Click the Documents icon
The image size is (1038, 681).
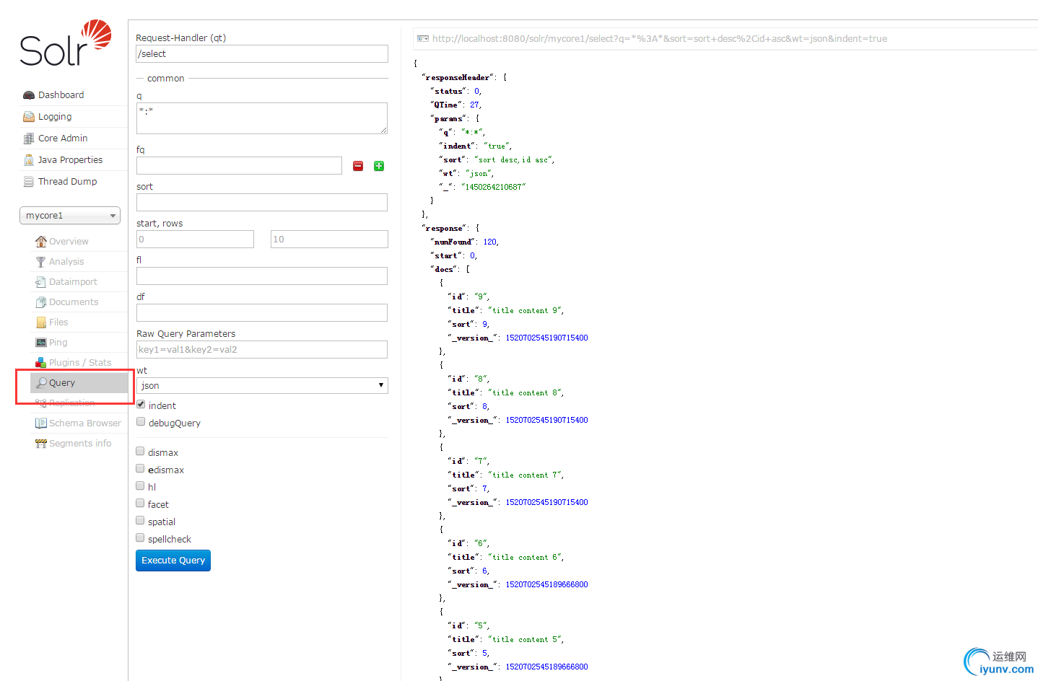coord(41,302)
